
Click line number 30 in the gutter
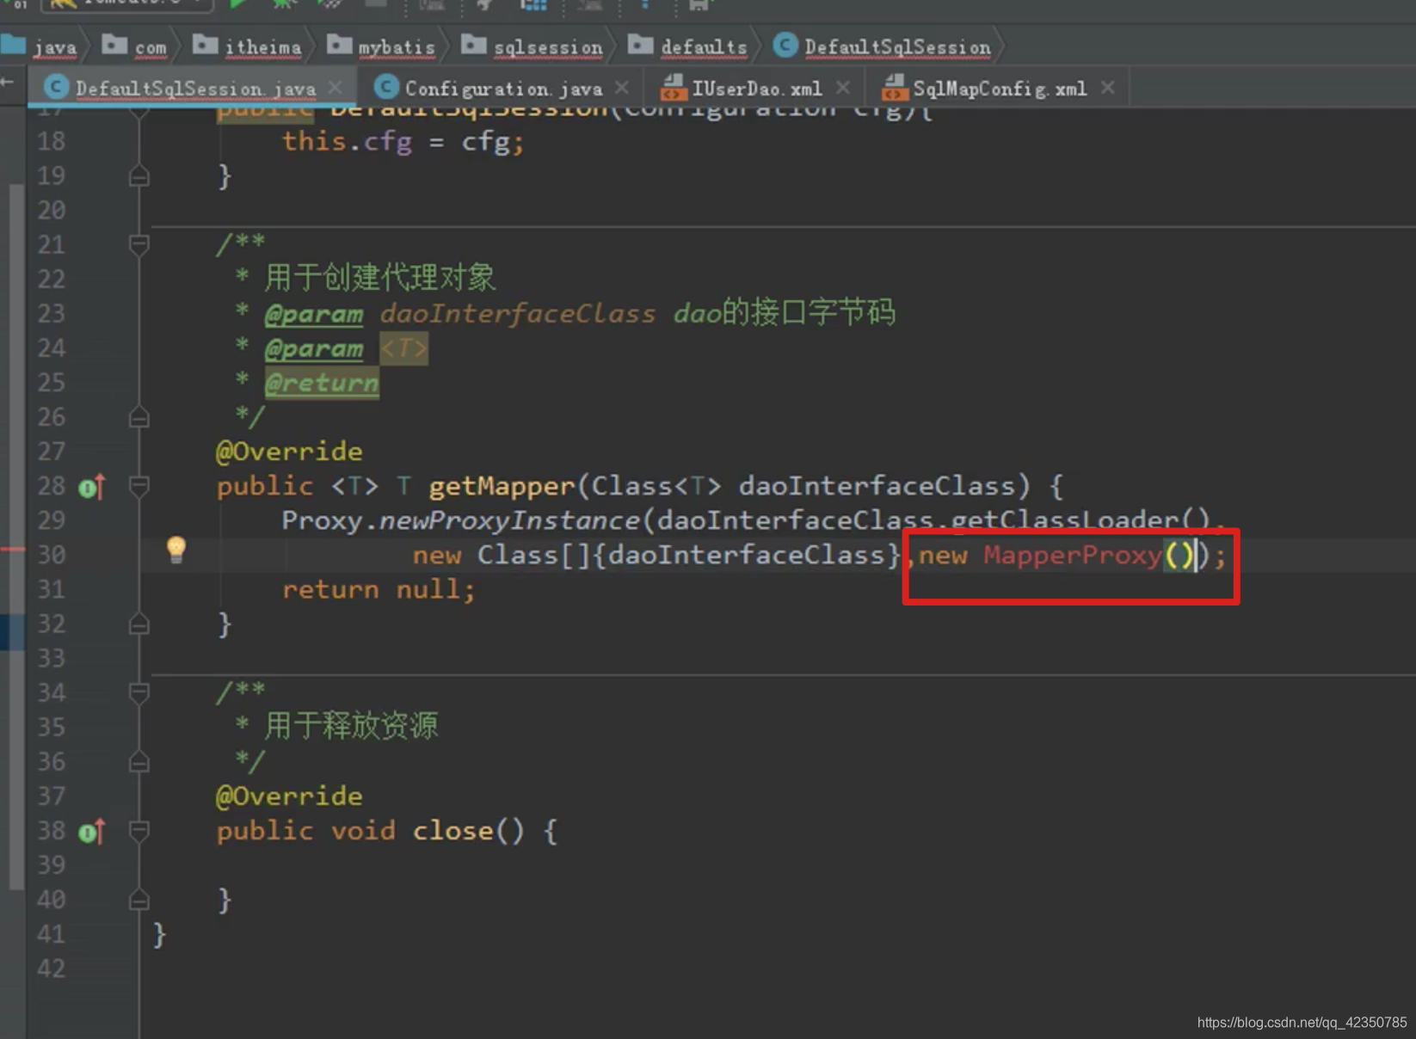tap(51, 555)
